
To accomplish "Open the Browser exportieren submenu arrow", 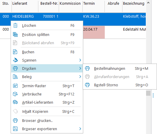I will point(80,129).
